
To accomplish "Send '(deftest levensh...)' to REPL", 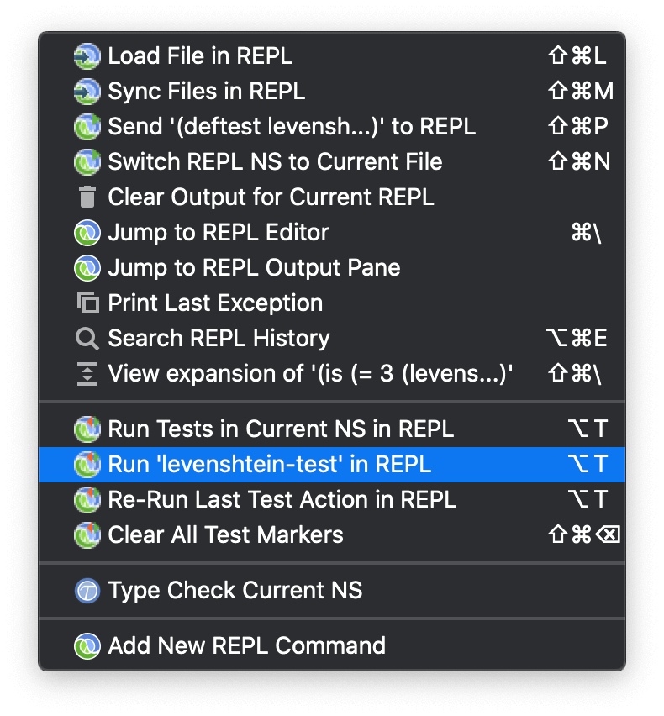I will point(332,127).
